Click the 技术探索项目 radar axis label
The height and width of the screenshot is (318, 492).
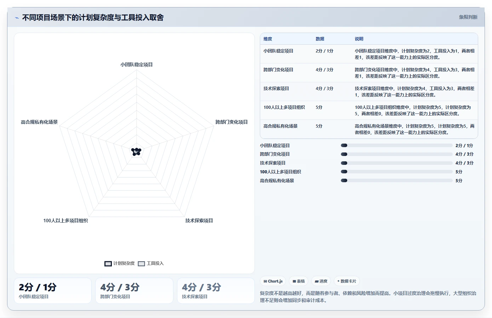[199, 221]
